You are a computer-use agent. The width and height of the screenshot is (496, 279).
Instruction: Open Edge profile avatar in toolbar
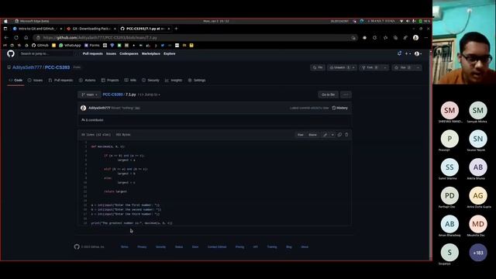coord(415,38)
